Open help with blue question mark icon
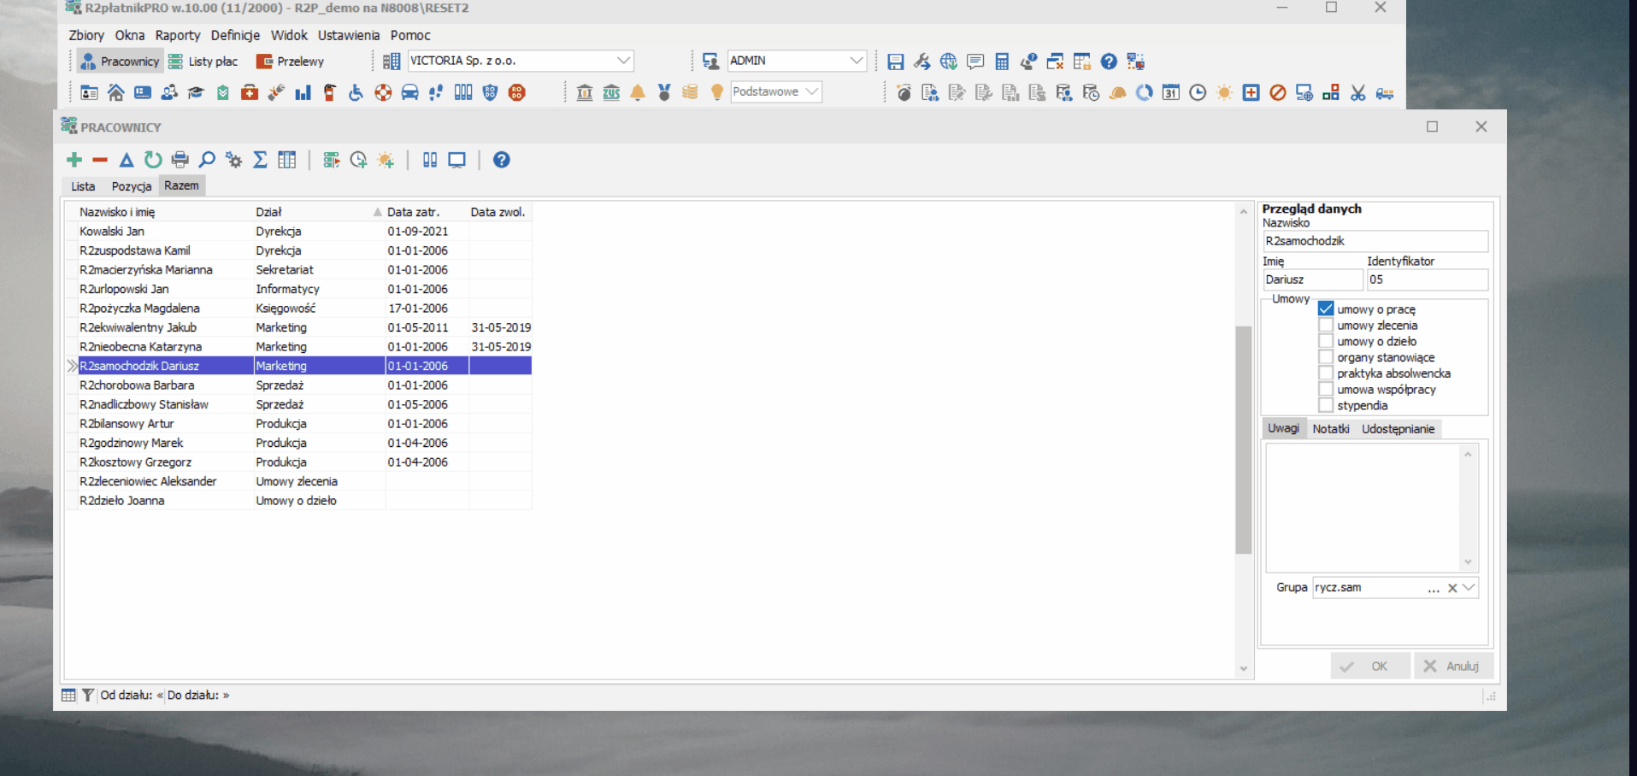This screenshot has width=1637, height=776. click(x=502, y=160)
